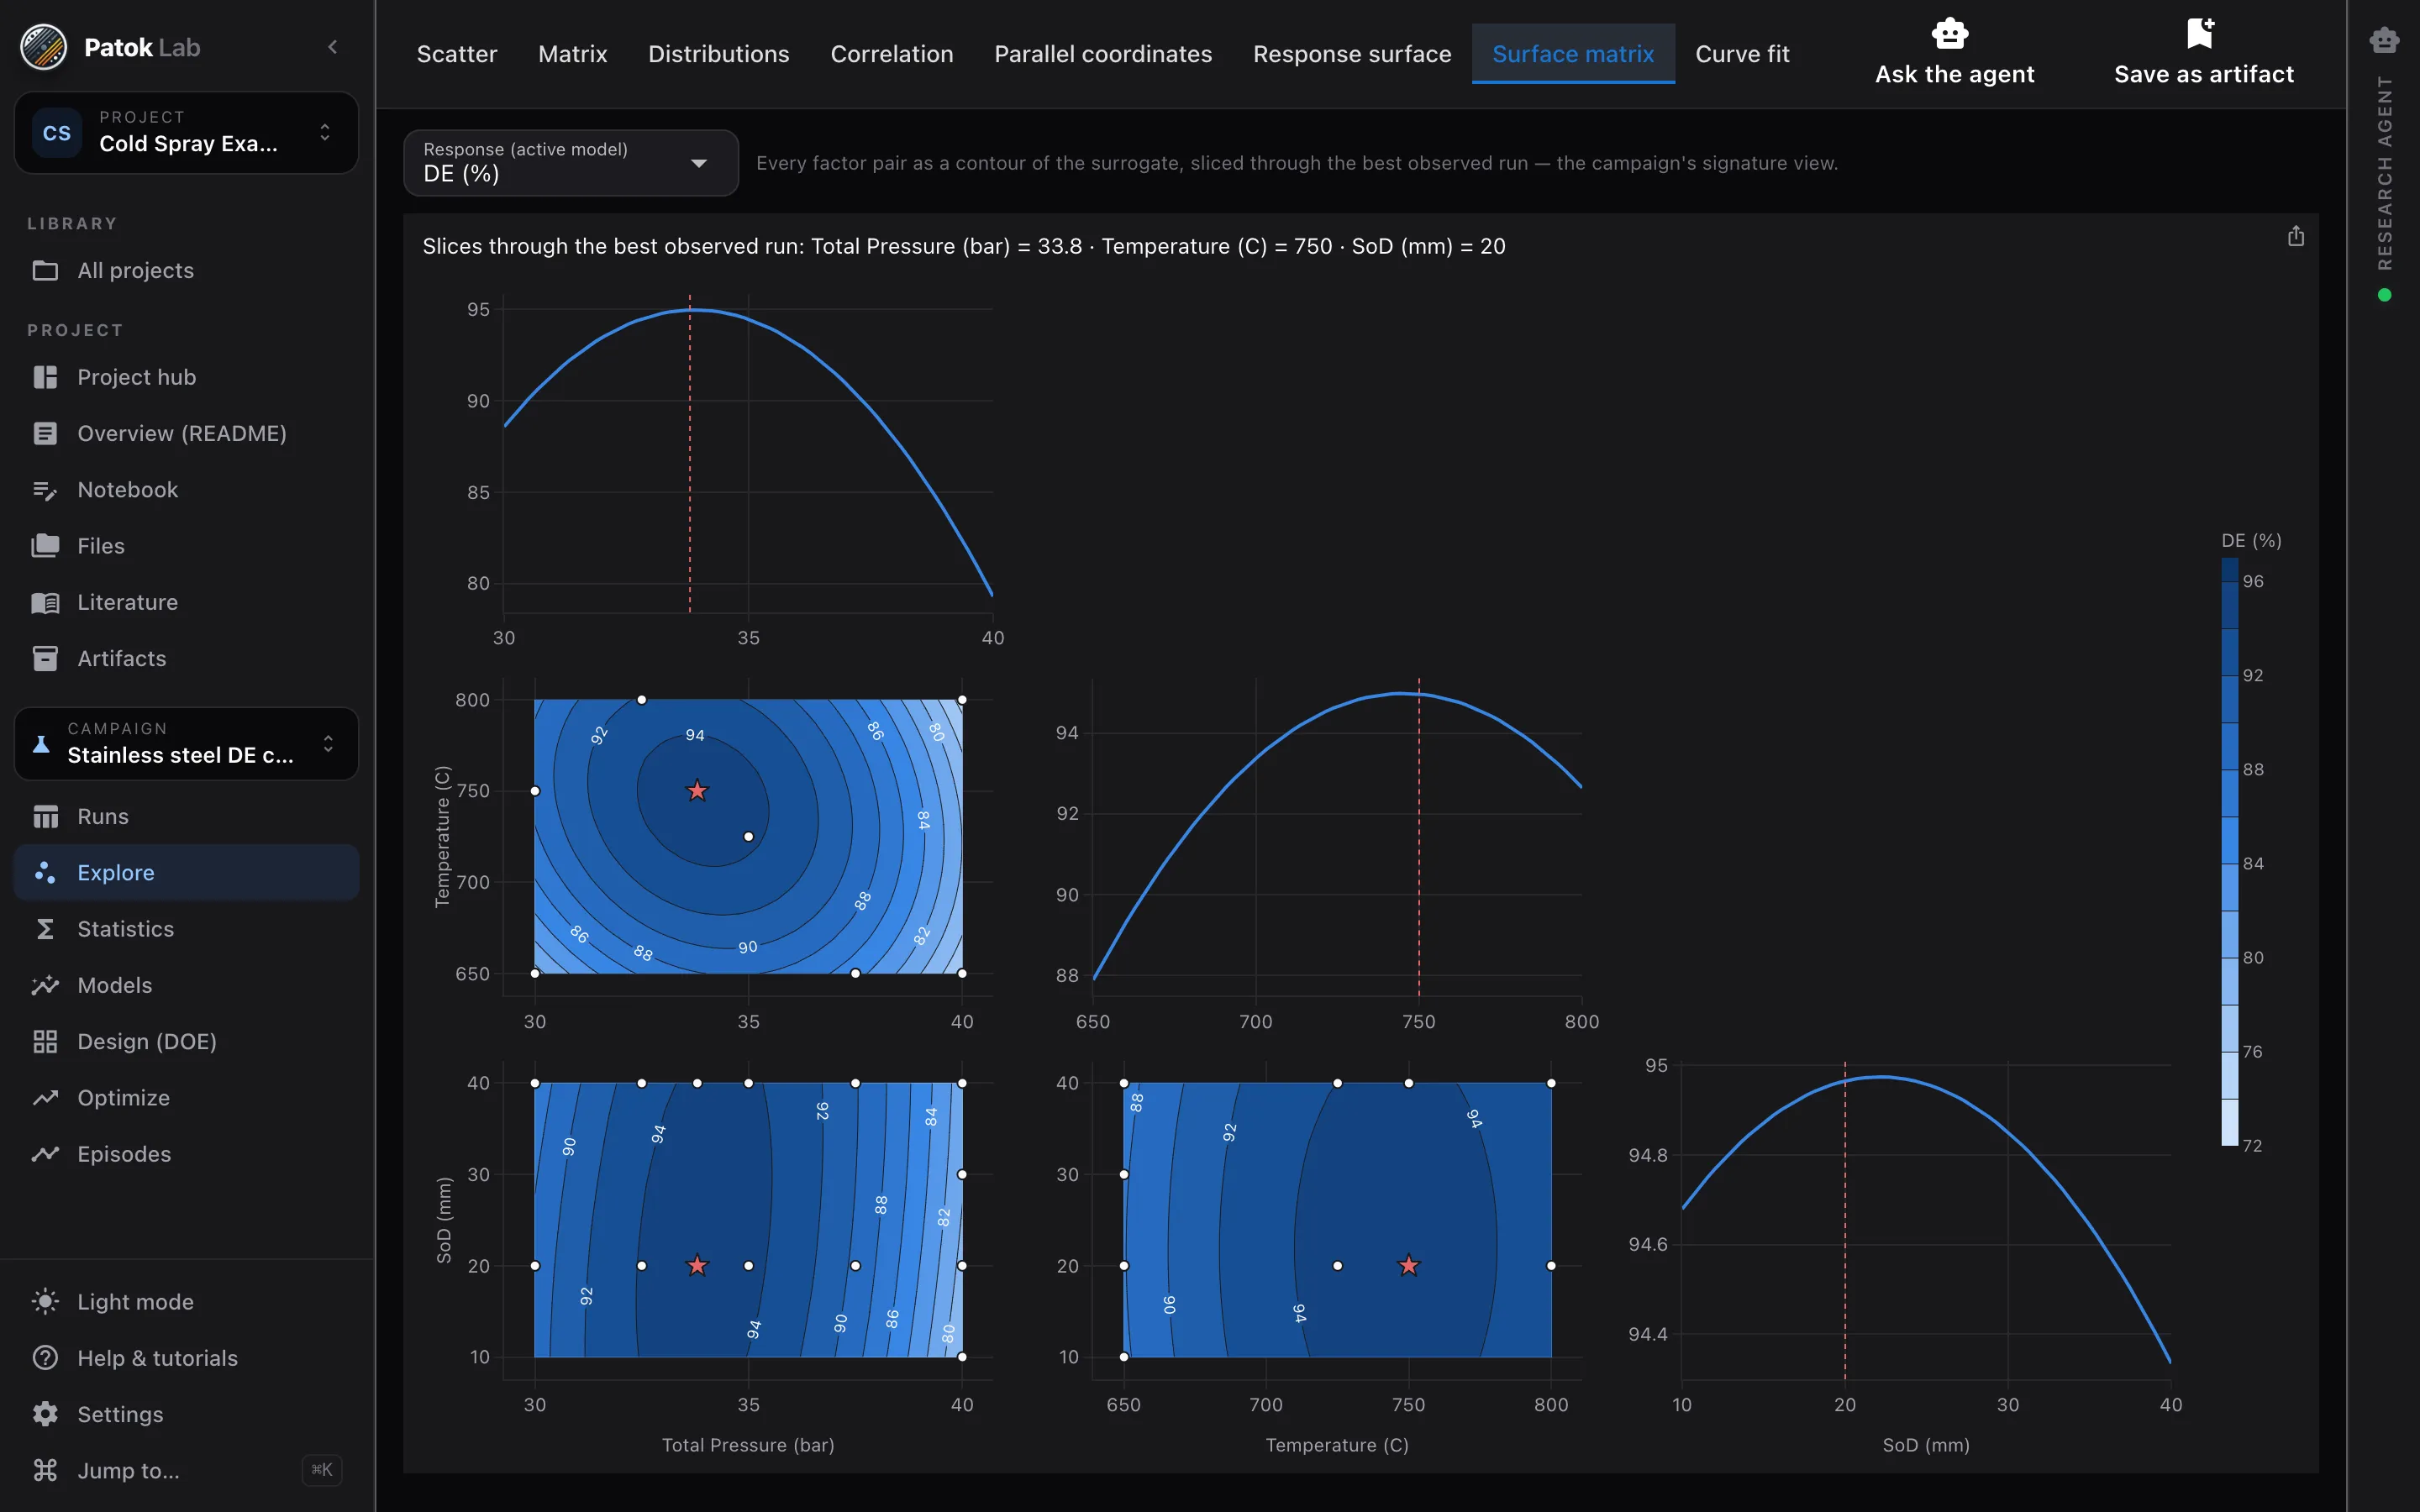Open the Project switcher Cold Spray dropdown
Screen dimensions: 2420x1512
coord(187,133)
